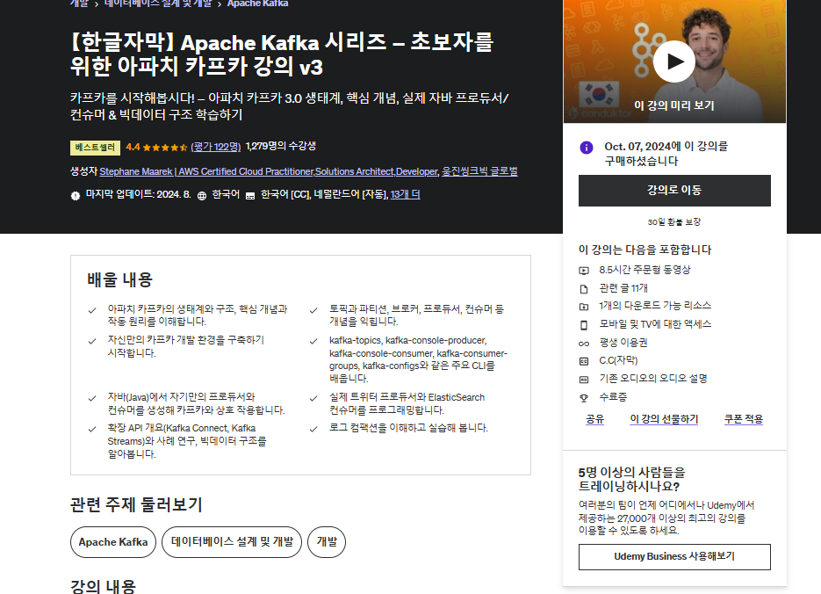Click the 관련 주제 둘러보기 heading
The image size is (821, 594).
tap(136, 505)
